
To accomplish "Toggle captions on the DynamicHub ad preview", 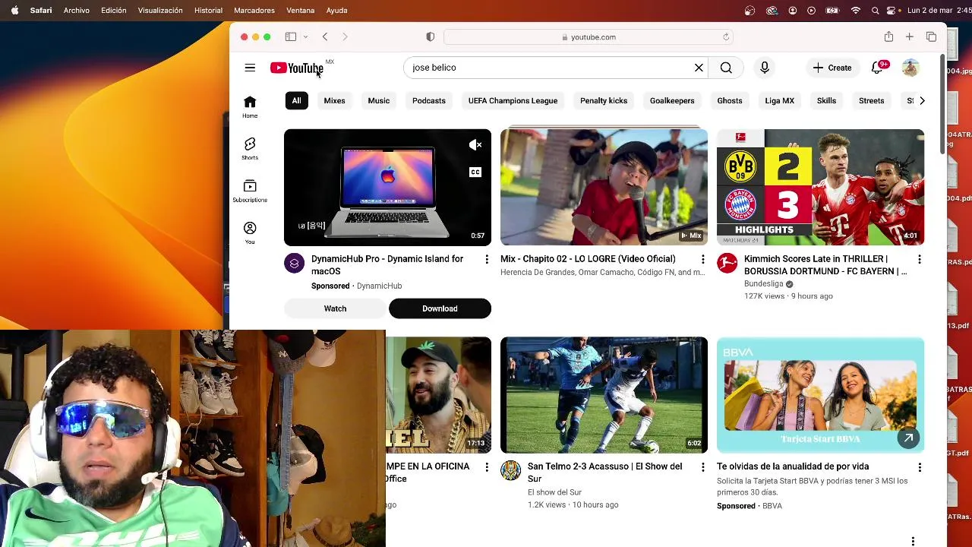I will click(475, 172).
